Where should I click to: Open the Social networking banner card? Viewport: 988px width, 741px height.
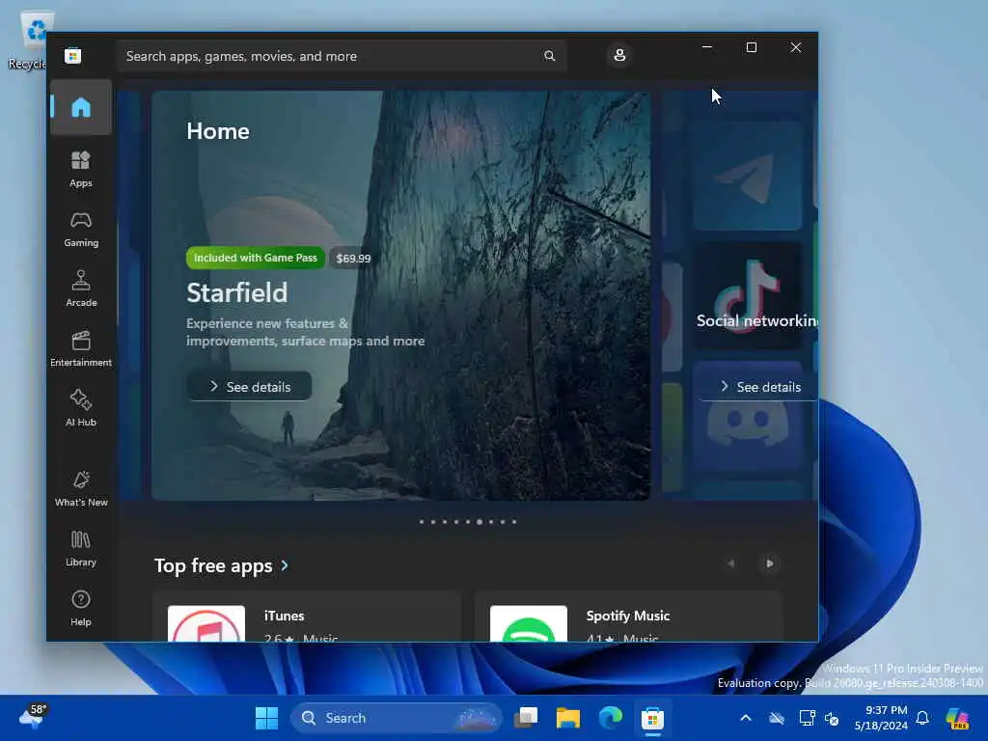(x=740, y=295)
